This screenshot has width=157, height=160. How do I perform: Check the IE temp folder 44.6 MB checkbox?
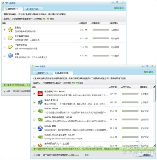coord(5,47)
